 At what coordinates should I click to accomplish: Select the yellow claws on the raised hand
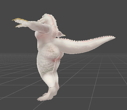pos(20,20)
